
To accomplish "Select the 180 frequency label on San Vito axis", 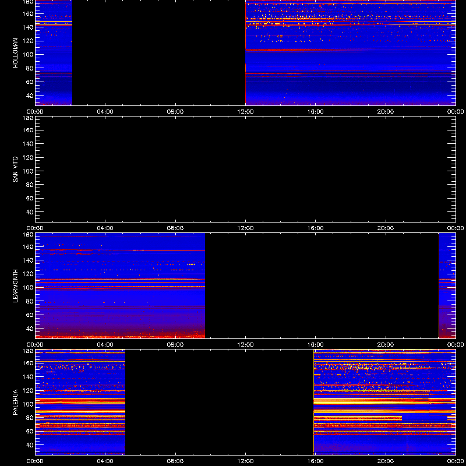I will pyautogui.click(x=28, y=118).
